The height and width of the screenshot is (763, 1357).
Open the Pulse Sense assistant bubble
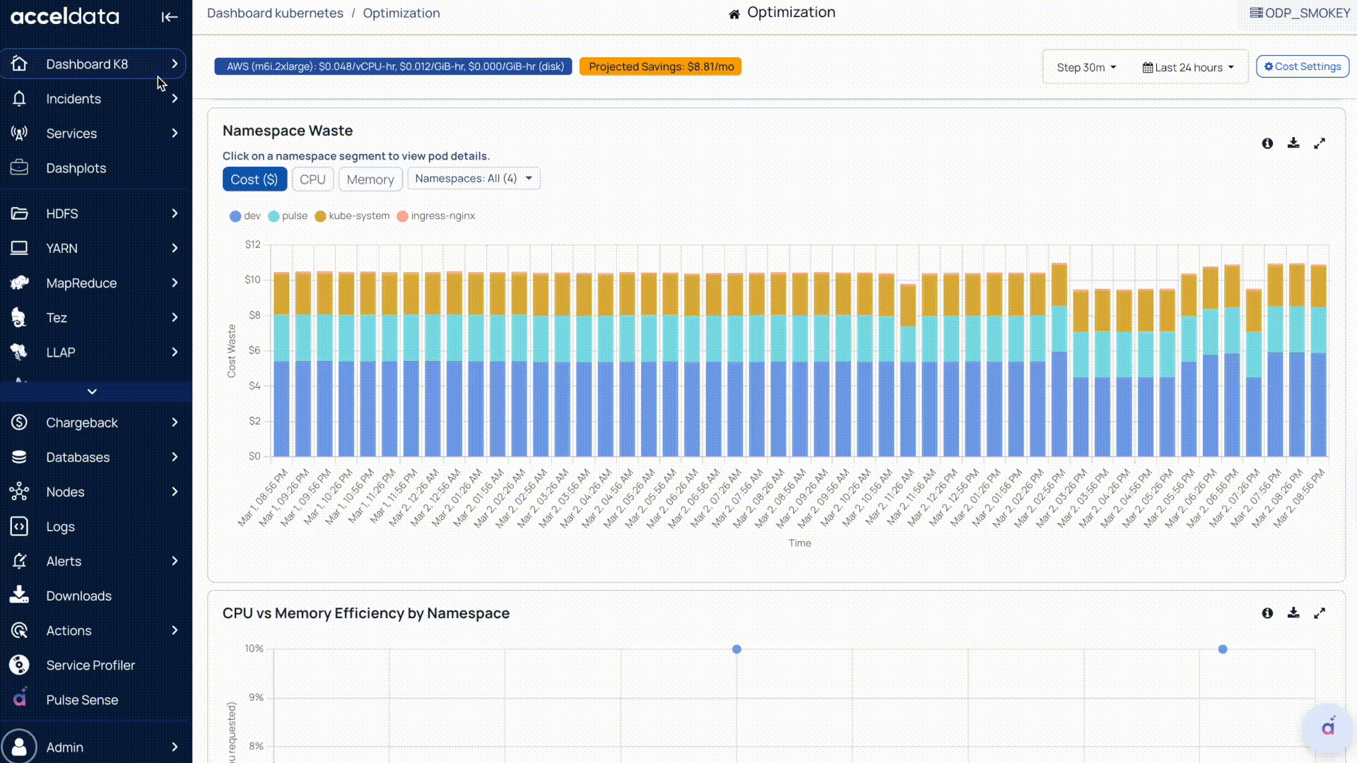click(x=1328, y=728)
